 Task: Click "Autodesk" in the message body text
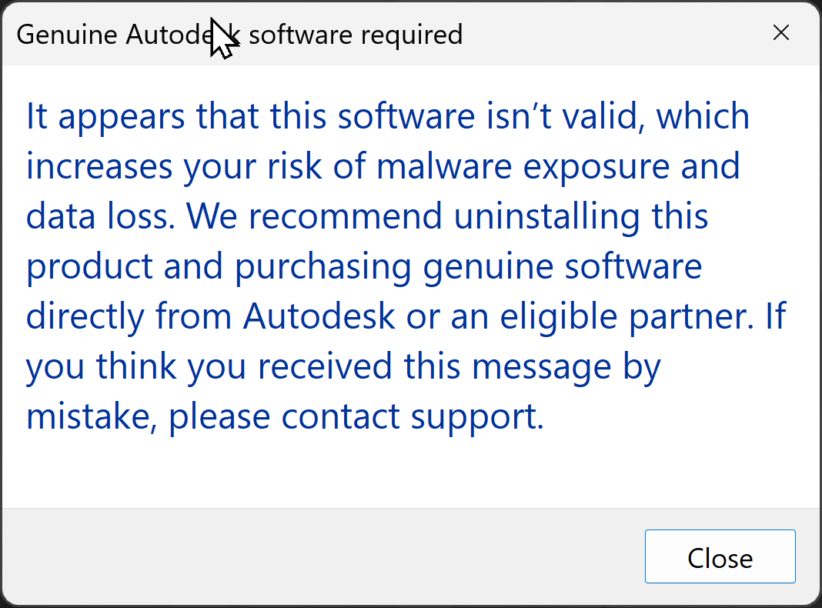click(319, 316)
